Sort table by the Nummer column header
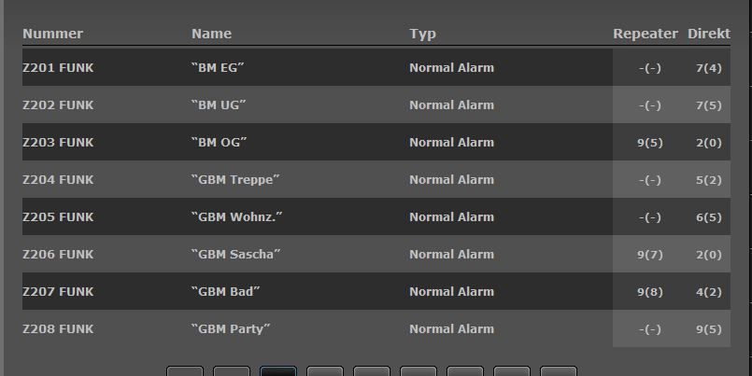 [x=52, y=34]
